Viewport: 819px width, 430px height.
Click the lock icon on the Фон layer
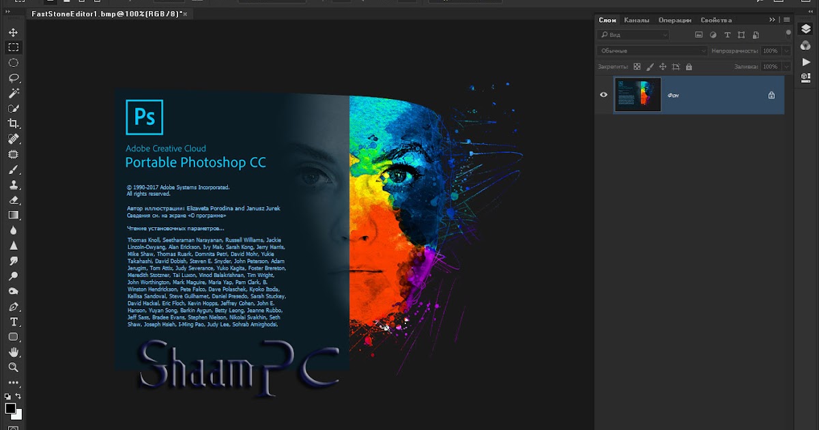[x=771, y=96]
